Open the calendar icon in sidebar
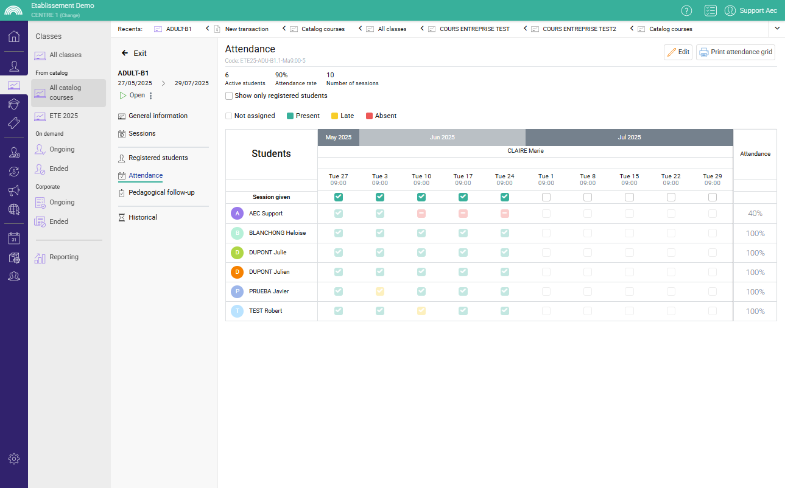 pyautogui.click(x=14, y=238)
